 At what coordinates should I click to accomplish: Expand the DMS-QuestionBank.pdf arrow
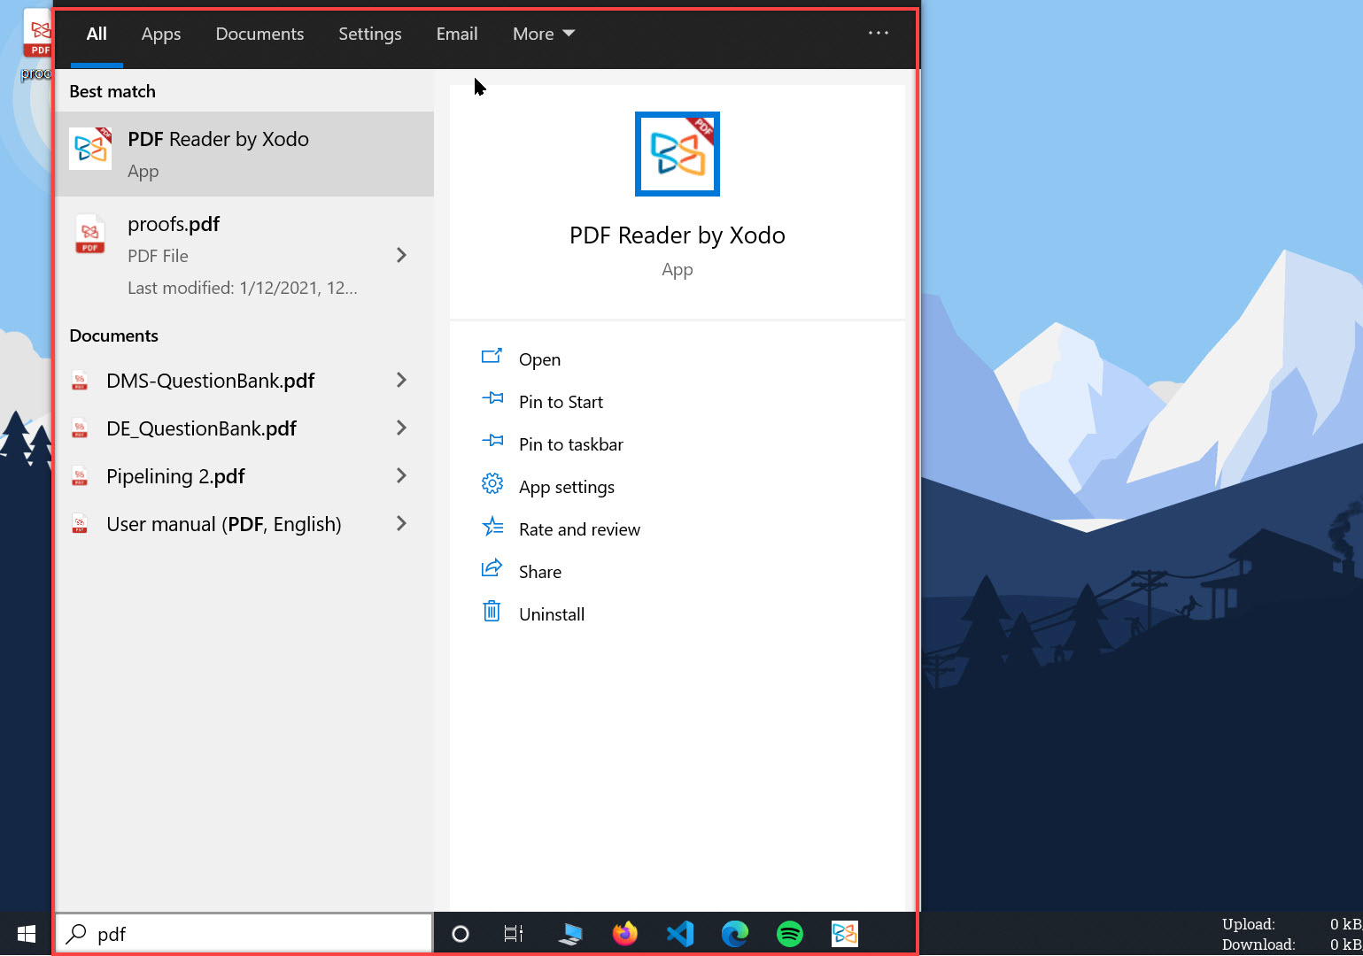click(x=401, y=380)
